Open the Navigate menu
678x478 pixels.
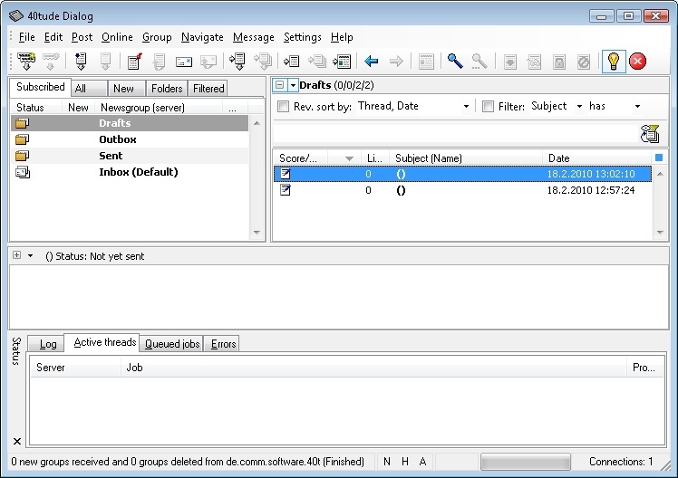tap(202, 37)
